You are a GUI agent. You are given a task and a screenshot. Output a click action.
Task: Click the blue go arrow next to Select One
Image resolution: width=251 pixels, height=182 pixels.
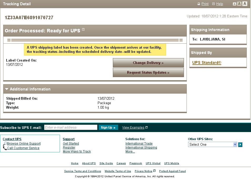point(240,145)
